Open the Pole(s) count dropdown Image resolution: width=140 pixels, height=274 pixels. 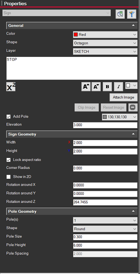tap(105, 220)
